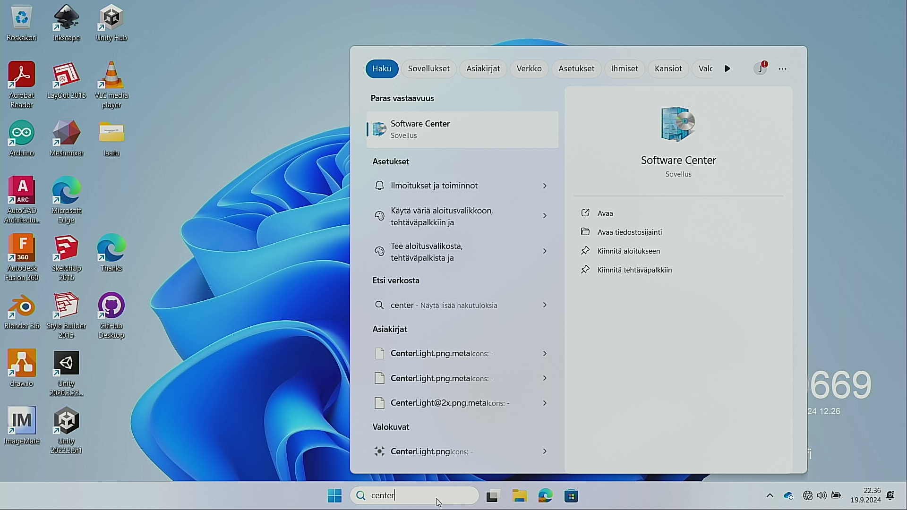
Task: Open the network icon in system tray
Action: (x=807, y=496)
